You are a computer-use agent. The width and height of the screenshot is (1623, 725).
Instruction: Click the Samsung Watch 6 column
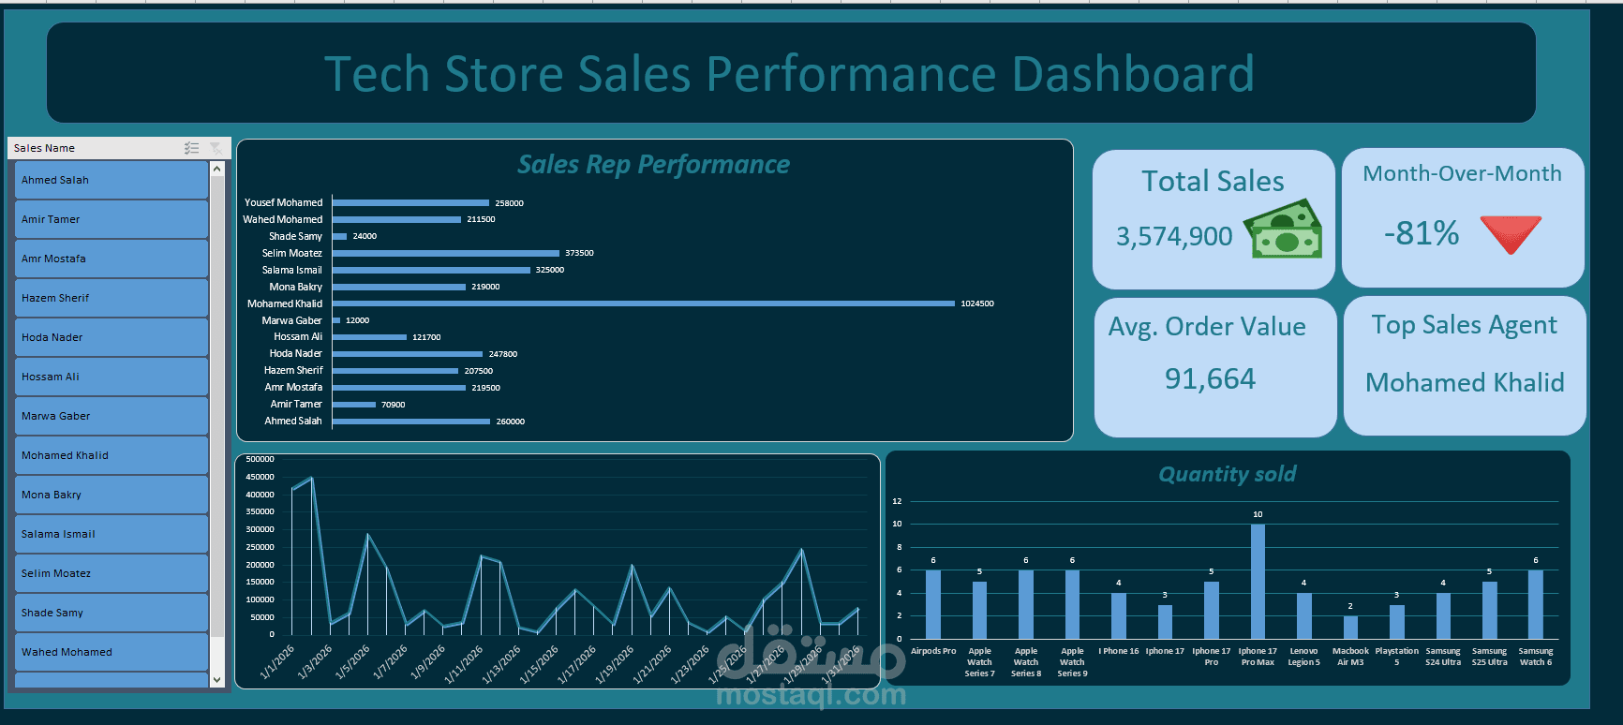point(1536,604)
